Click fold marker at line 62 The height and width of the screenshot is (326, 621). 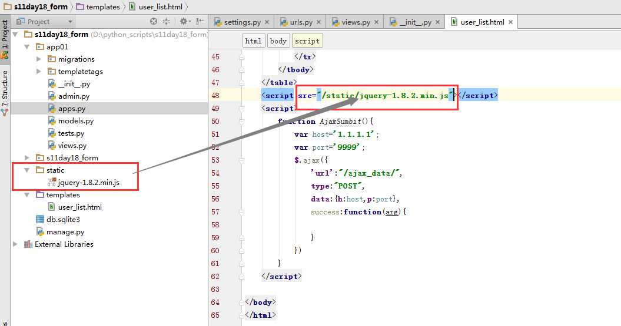tap(241, 277)
